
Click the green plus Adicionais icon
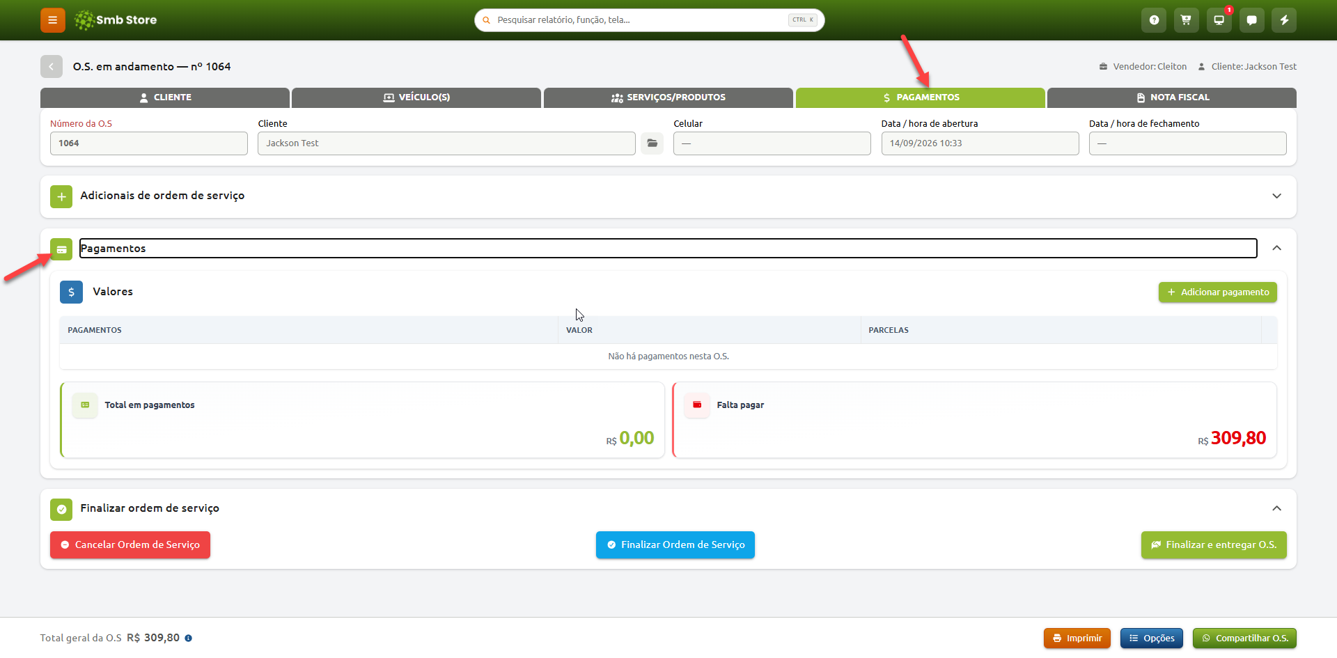click(x=61, y=196)
